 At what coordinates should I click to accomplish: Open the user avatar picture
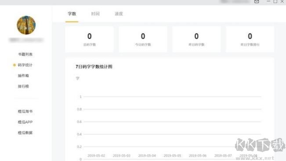point(26,25)
